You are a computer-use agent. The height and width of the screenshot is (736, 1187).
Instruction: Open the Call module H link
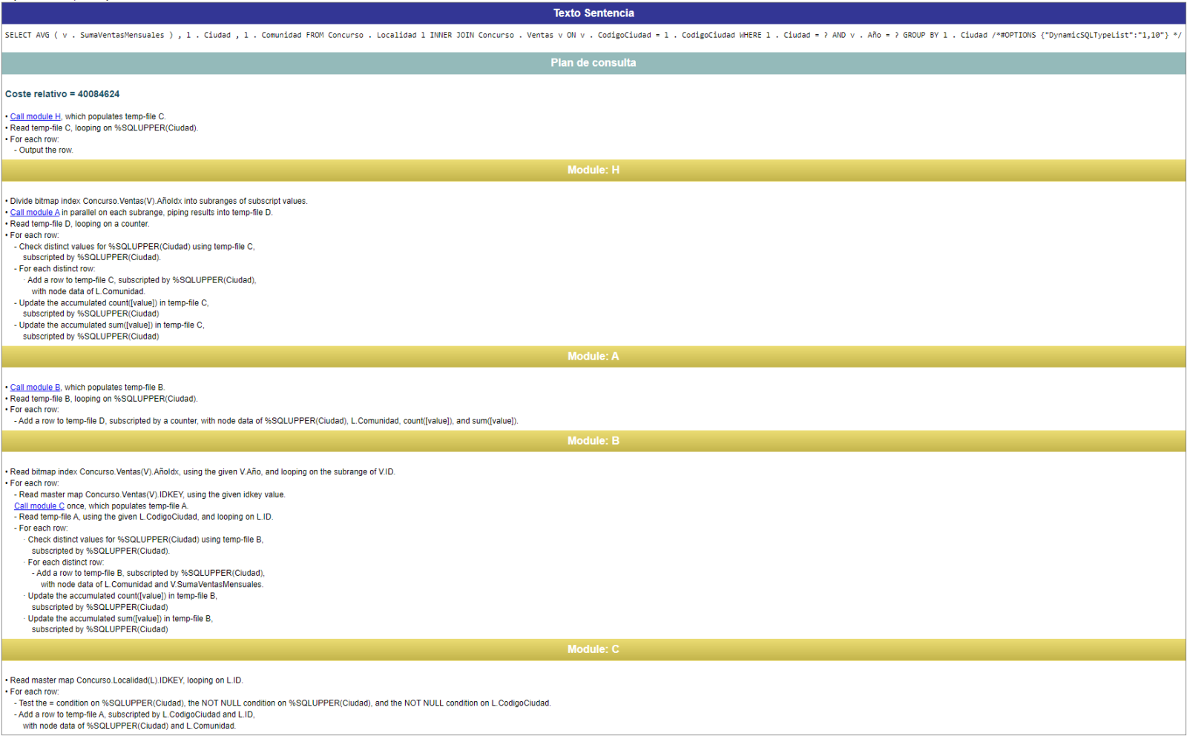coord(35,116)
